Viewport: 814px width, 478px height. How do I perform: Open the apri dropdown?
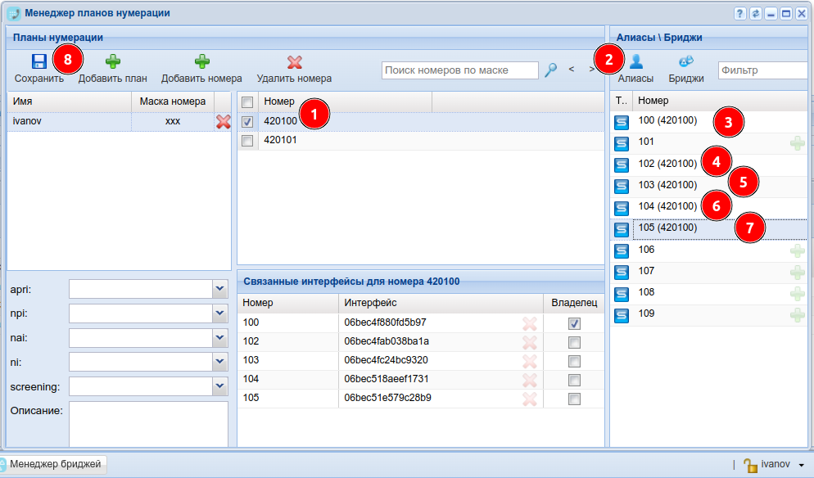click(219, 289)
